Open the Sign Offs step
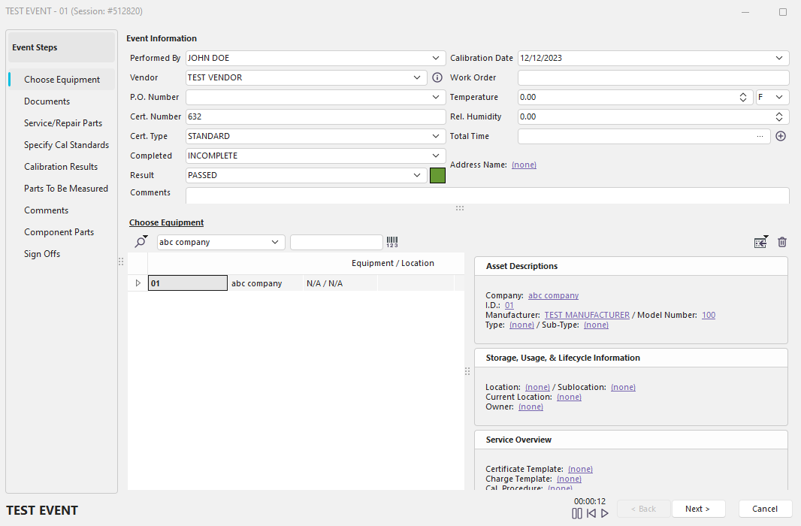 click(x=42, y=254)
